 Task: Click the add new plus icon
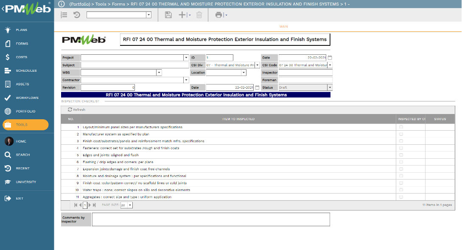click(x=183, y=15)
